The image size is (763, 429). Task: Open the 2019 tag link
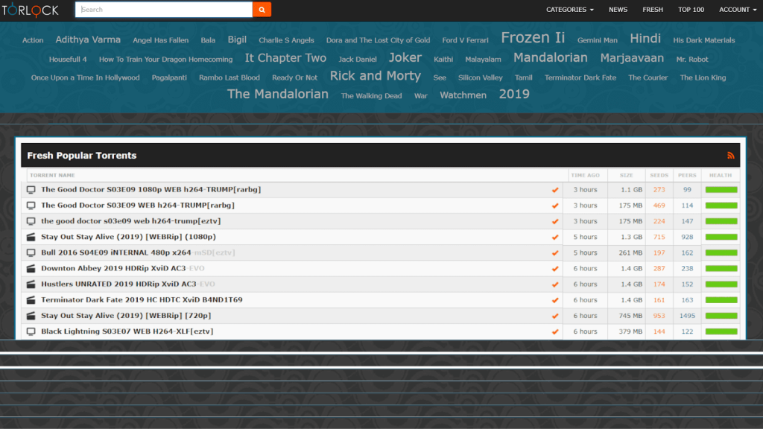514,94
